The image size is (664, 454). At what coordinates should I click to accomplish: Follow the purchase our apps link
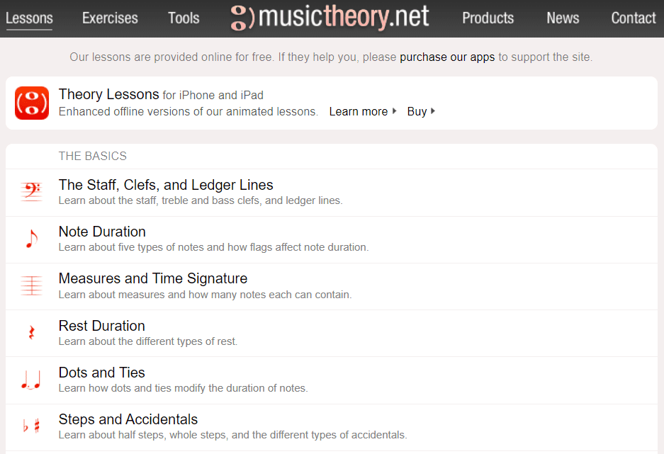click(x=447, y=57)
